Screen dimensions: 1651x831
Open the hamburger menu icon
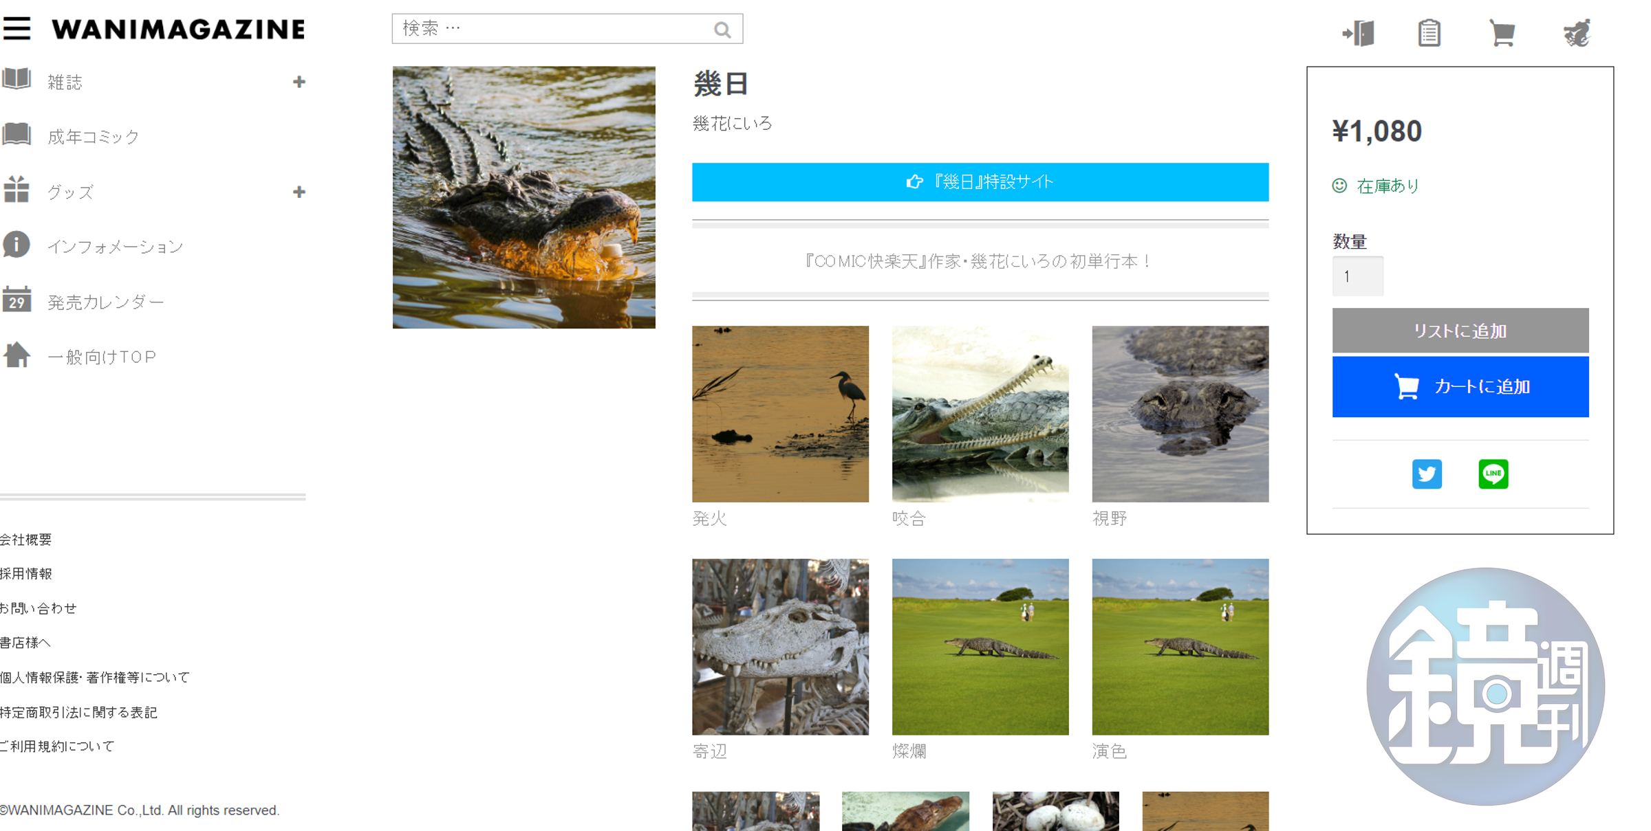point(17,29)
